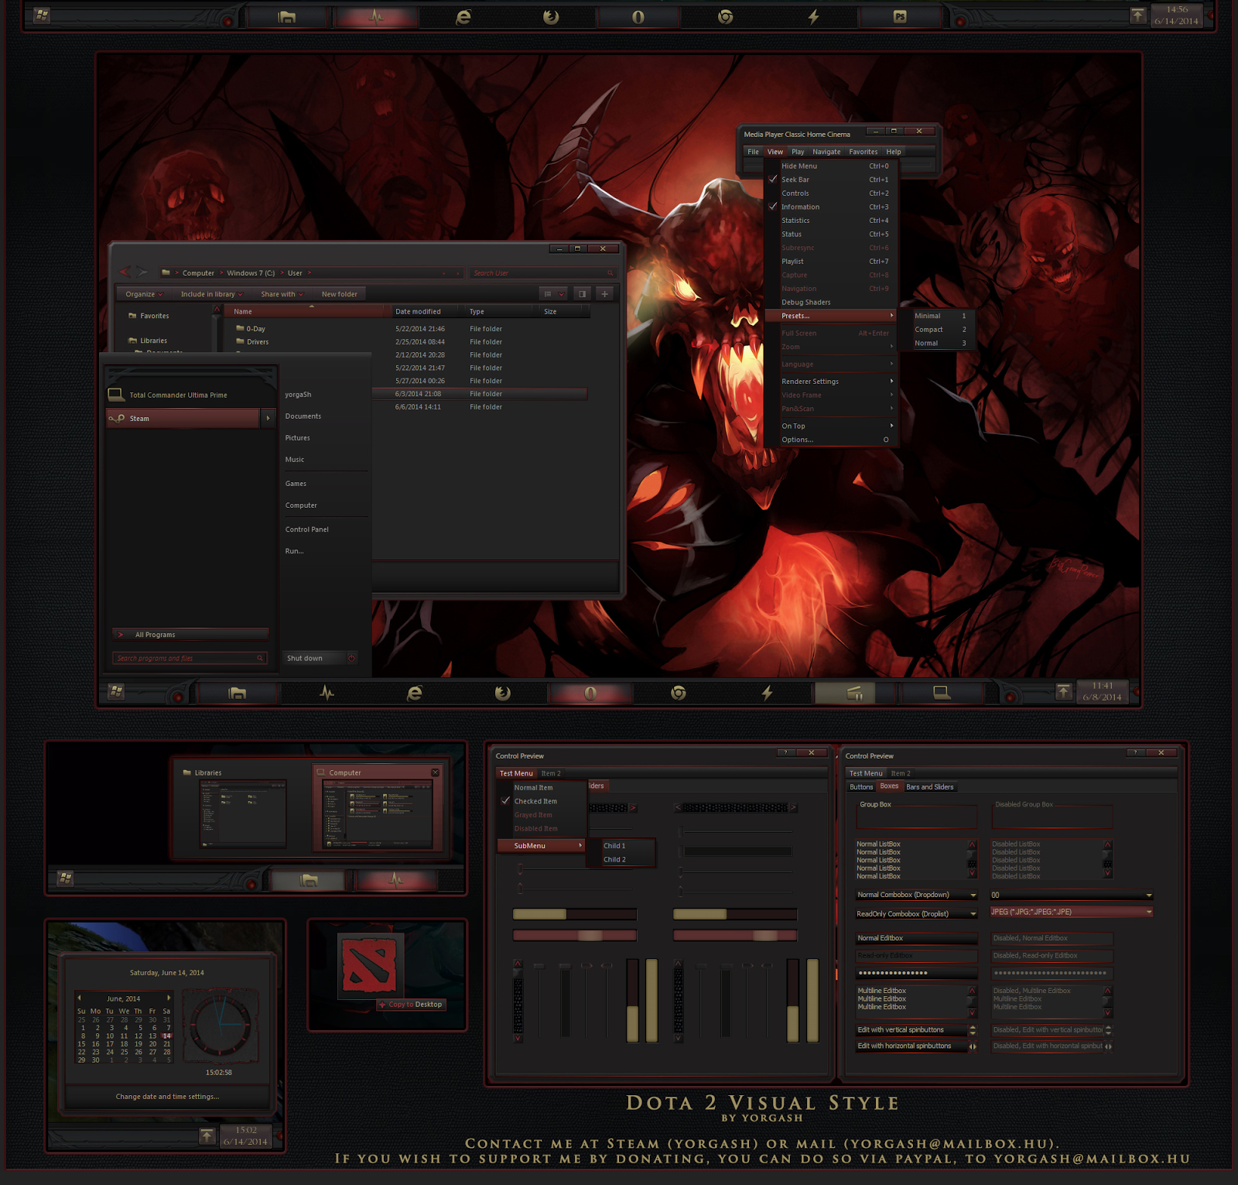Open the Navigate menu in Media Player Classic
The image size is (1238, 1185).
point(826,152)
